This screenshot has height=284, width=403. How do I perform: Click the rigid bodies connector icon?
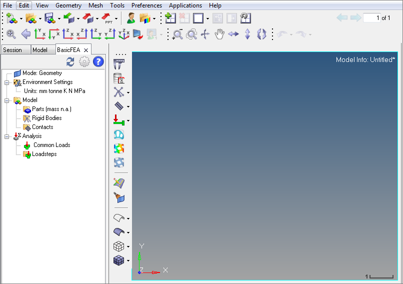click(118, 92)
